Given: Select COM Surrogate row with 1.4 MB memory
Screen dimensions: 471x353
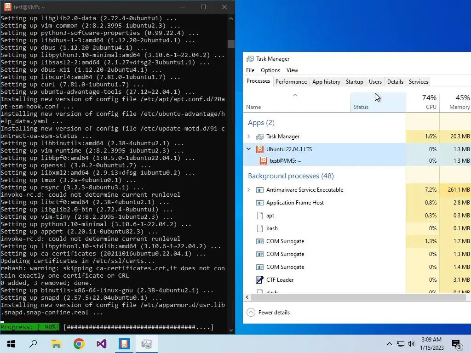Looking at the screenshot, I should (357, 267).
